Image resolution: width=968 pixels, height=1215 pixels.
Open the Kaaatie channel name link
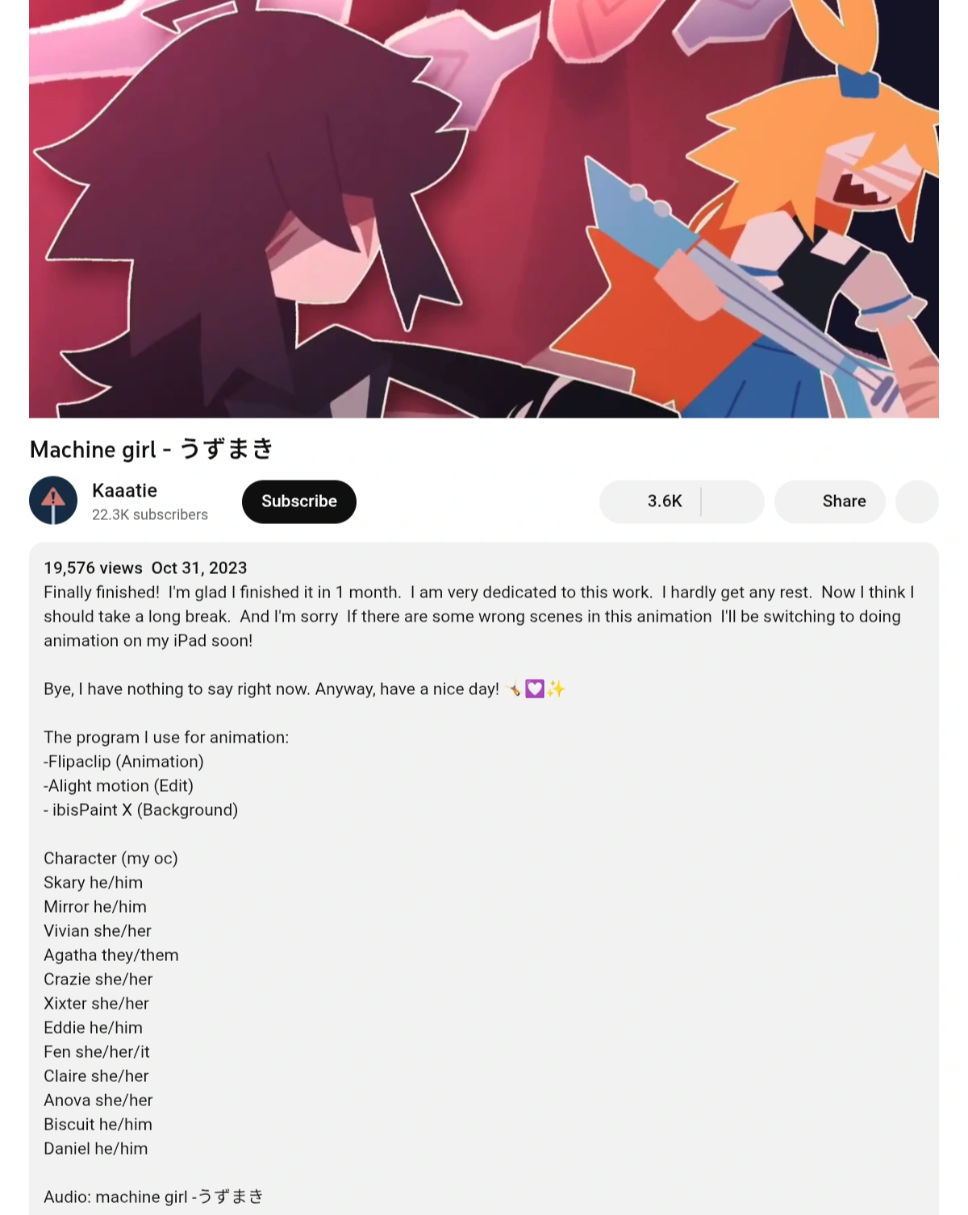coord(124,490)
